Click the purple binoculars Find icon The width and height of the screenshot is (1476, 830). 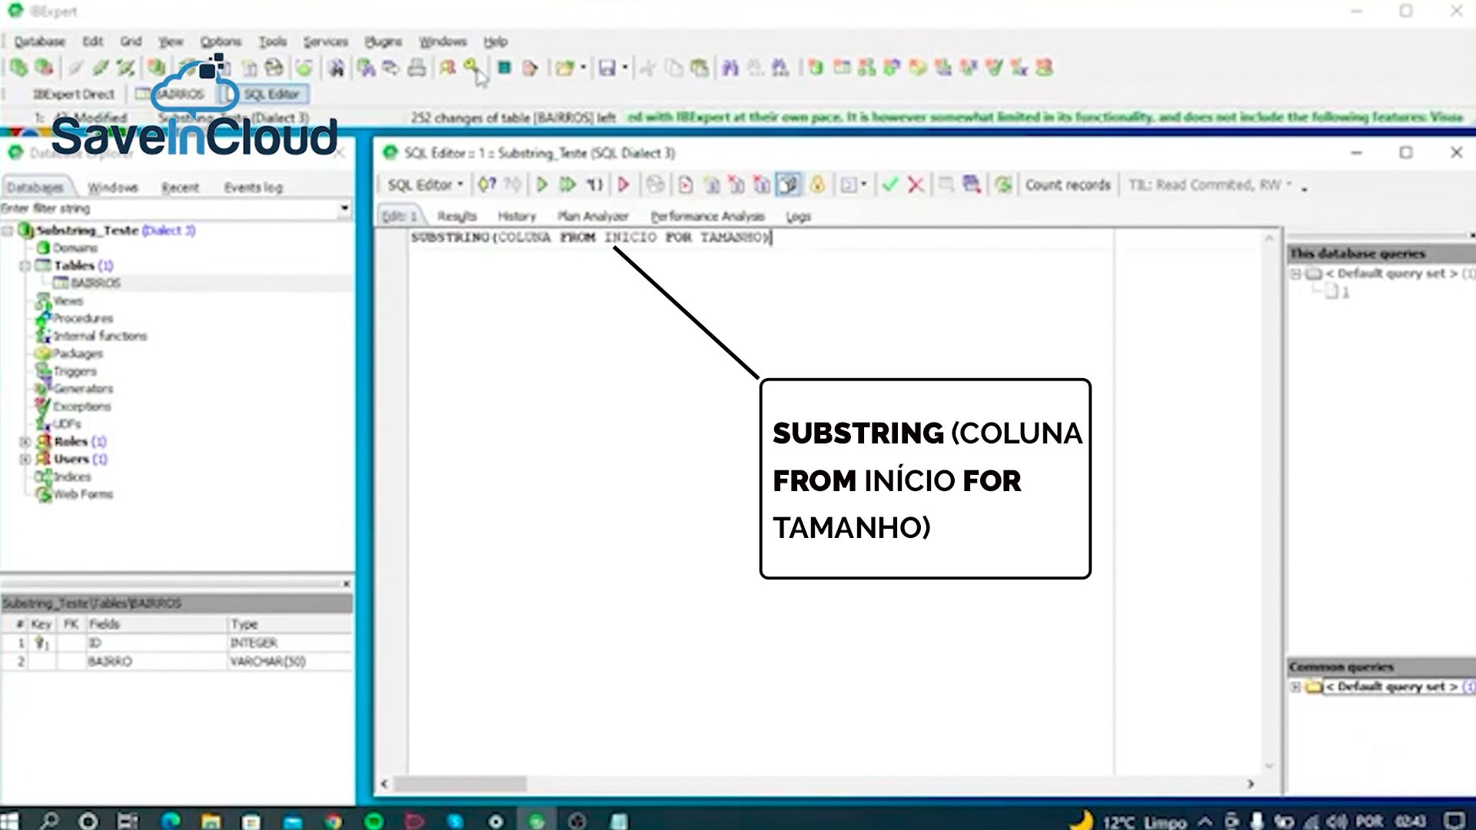coord(730,68)
